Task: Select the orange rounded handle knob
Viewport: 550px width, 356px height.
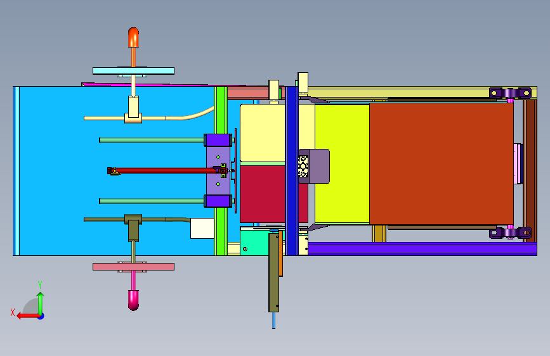Action: click(x=133, y=37)
